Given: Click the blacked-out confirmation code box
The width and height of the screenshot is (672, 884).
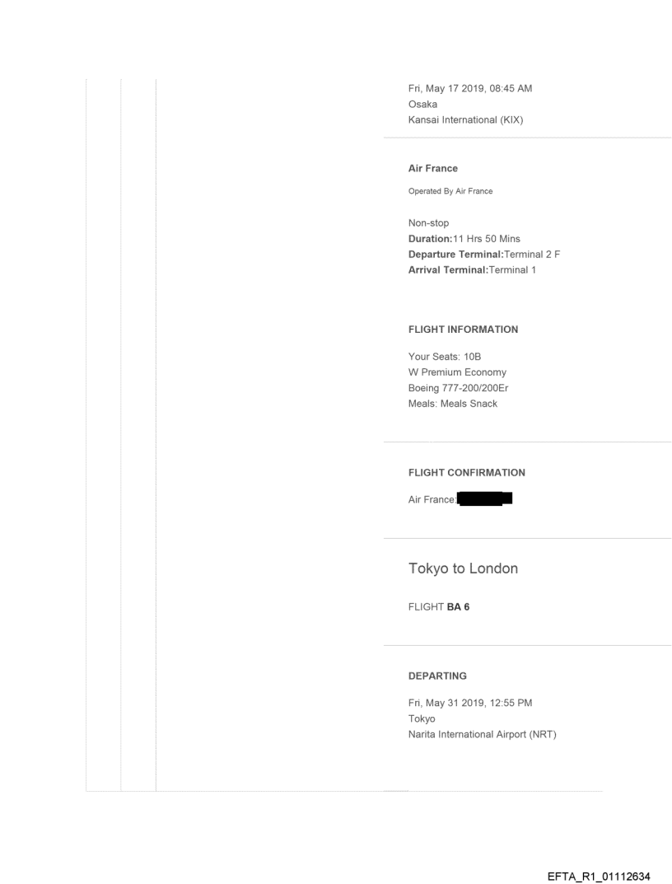Looking at the screenshot, I should [x=484, y=498].
